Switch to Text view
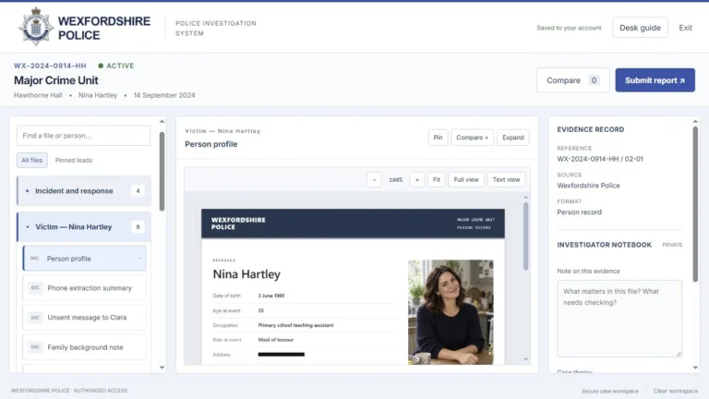 coord(507,179)
